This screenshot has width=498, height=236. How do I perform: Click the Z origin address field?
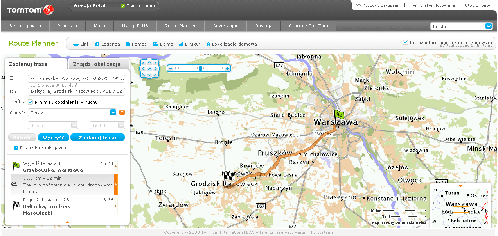click(x=76, y=78)
